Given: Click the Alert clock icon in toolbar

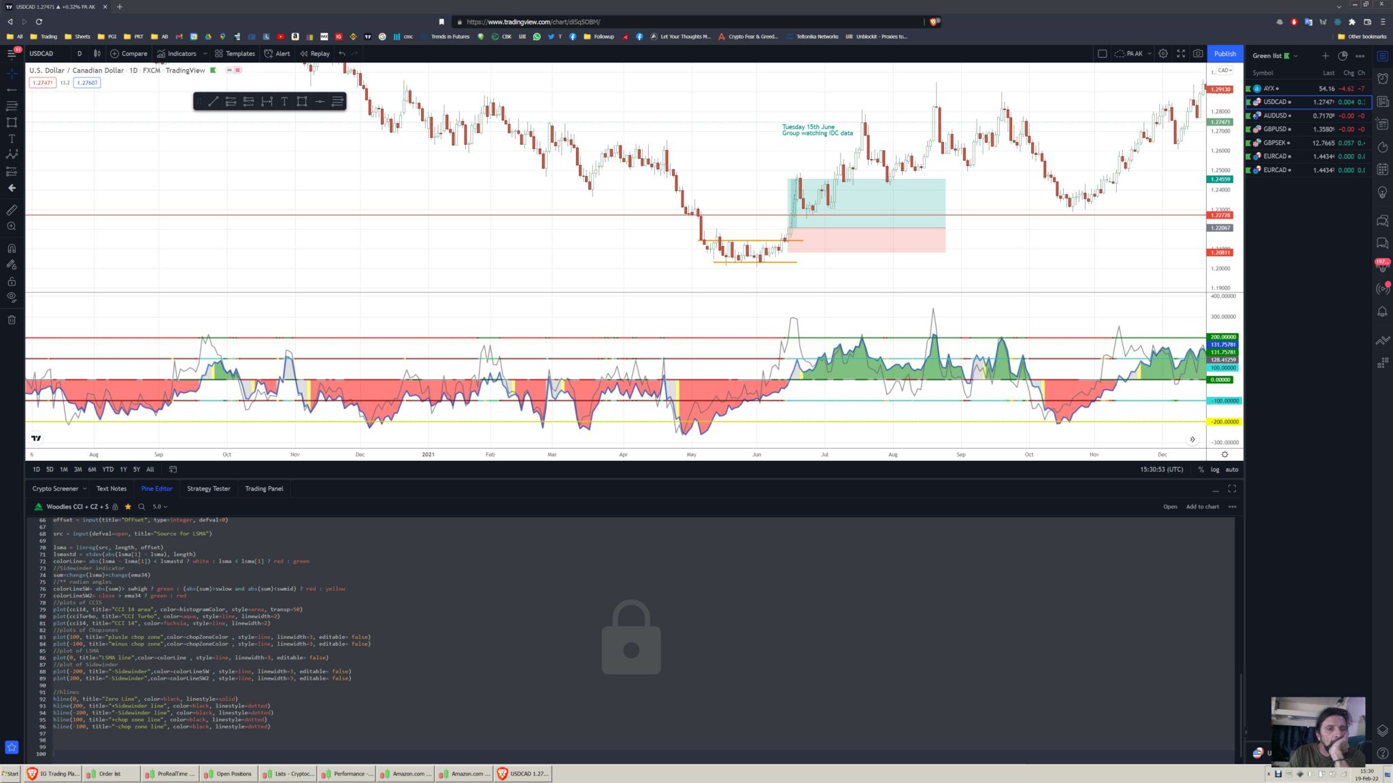Looking at the screenshot, I should tap(269, 54).
